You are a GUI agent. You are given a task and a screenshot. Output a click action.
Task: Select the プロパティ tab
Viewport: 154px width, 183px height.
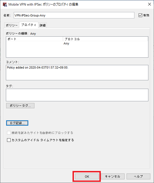tap(29, 25)
